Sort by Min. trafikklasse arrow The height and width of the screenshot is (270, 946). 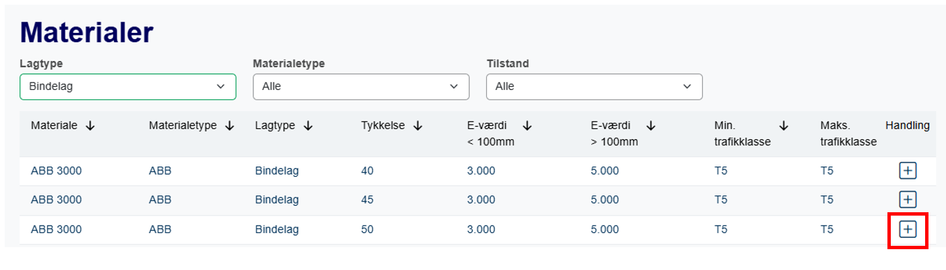click(x=783, y=126)
